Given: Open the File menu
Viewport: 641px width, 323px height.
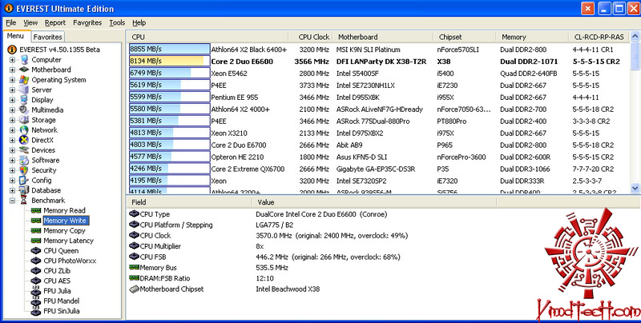Looking at the screenshot, I should [x=11, y=23].
